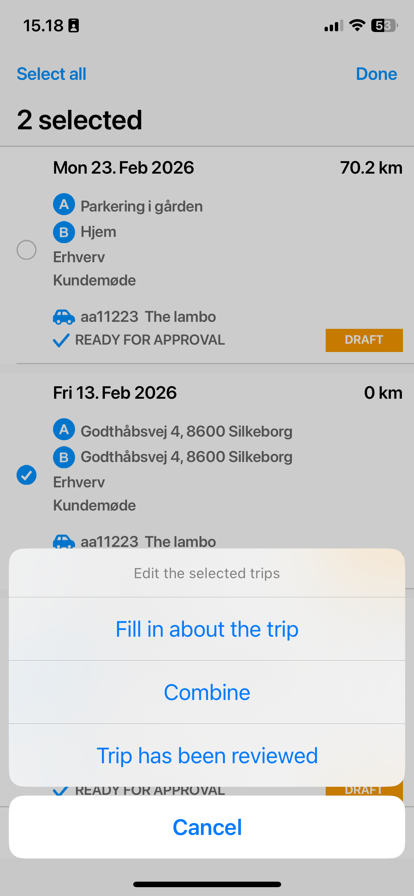Tap the battery indicator in status bar

pyautogui.click(x=385, y=25)
